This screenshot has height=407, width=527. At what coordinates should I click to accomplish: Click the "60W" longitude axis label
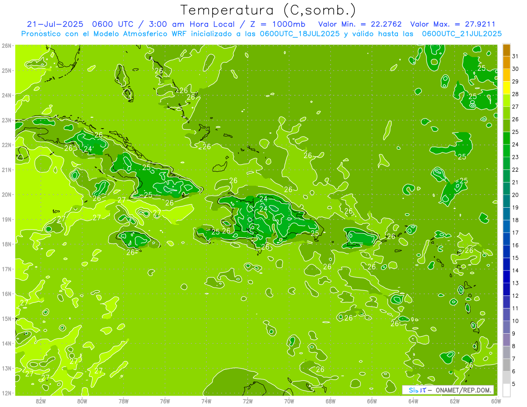496,400
